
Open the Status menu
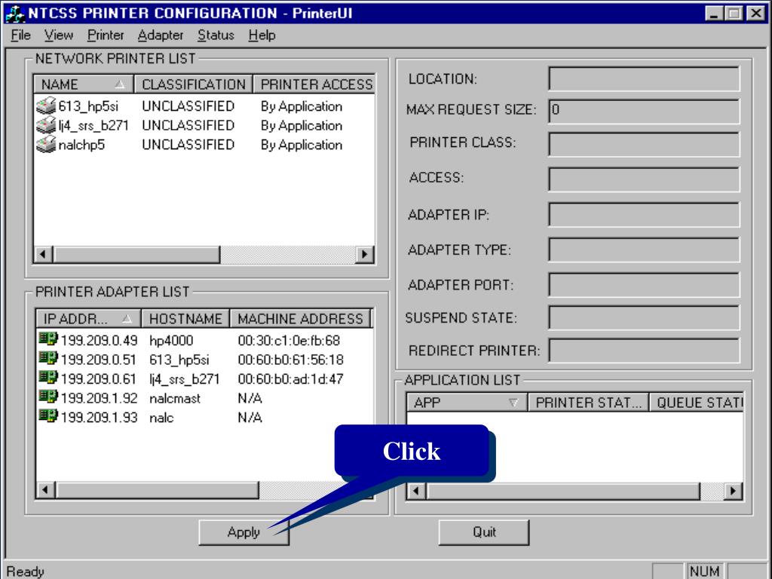point(216,35)
